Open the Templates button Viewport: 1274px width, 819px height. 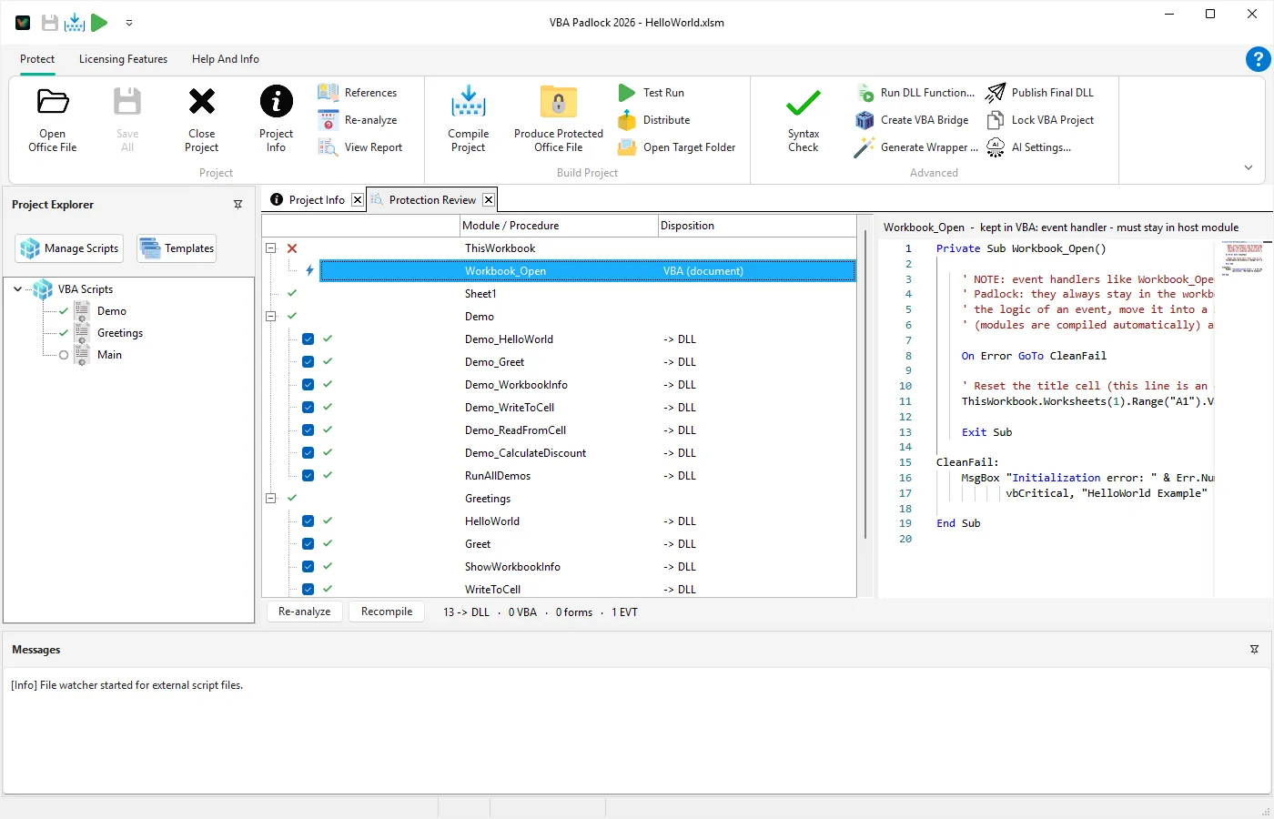177,248
